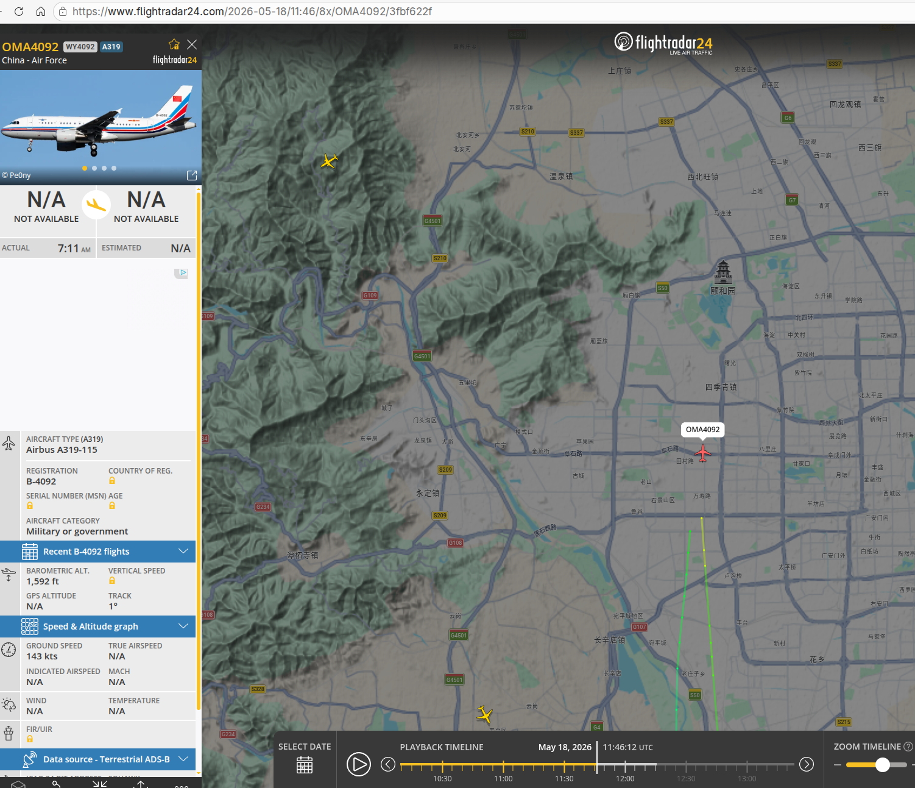Select the actual time 7:11 AM

click(x=74, y=248)
